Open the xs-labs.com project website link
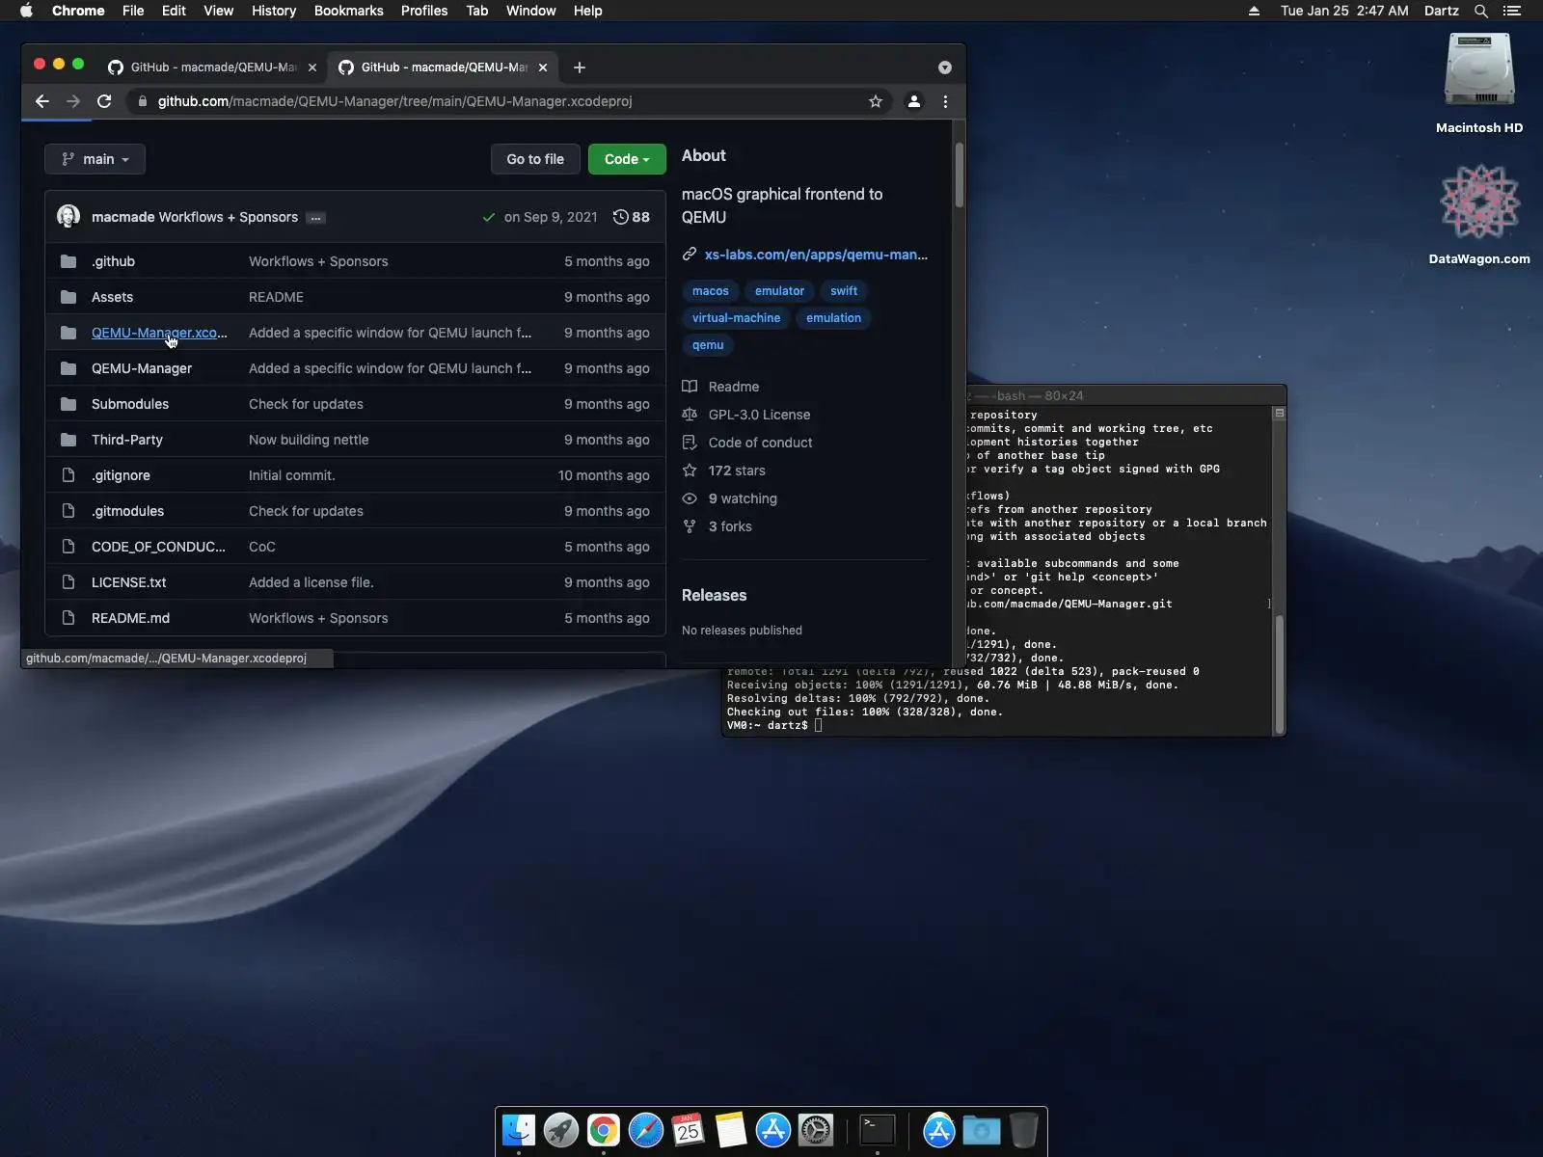This screenshot has height=1157, width=1543. 816,255
